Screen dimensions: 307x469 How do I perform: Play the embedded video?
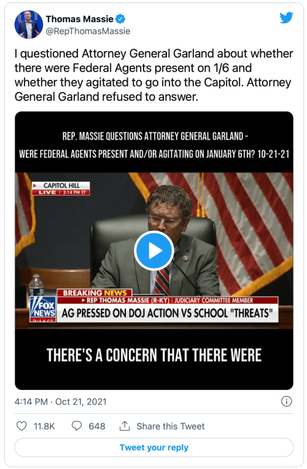tap(154, 251)
